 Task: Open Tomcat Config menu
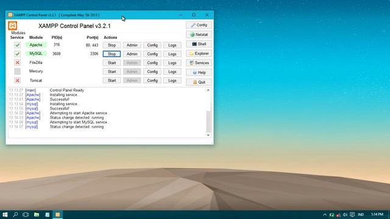[152, 80]
